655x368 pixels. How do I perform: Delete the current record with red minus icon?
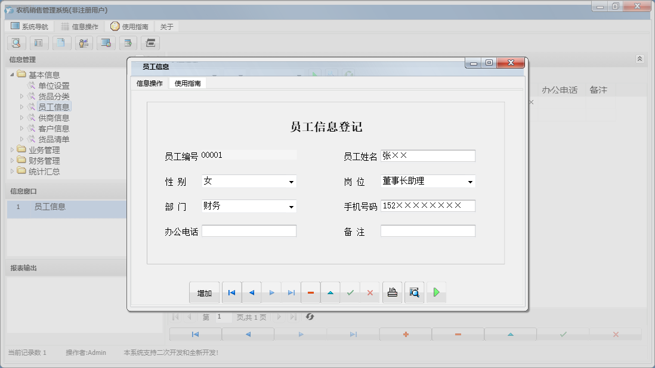click(311, 292)
